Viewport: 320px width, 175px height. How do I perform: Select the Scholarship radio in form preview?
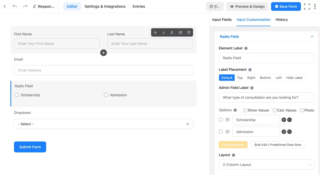[17, 95]
